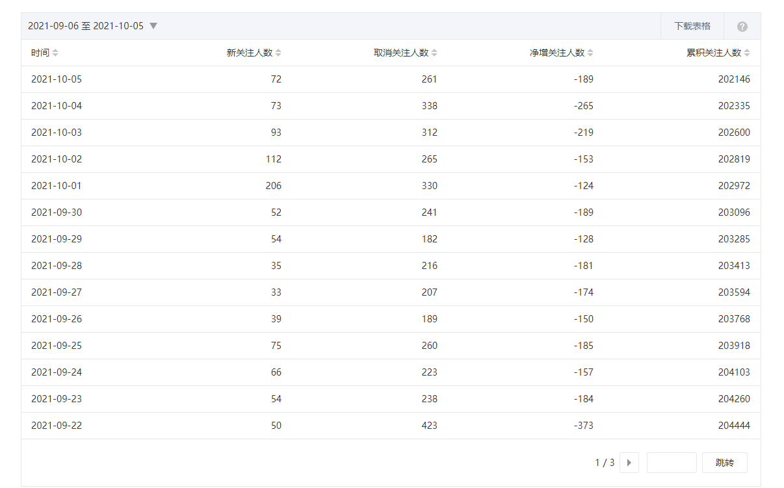Click the 跳转 button

[x=724, y=463]
